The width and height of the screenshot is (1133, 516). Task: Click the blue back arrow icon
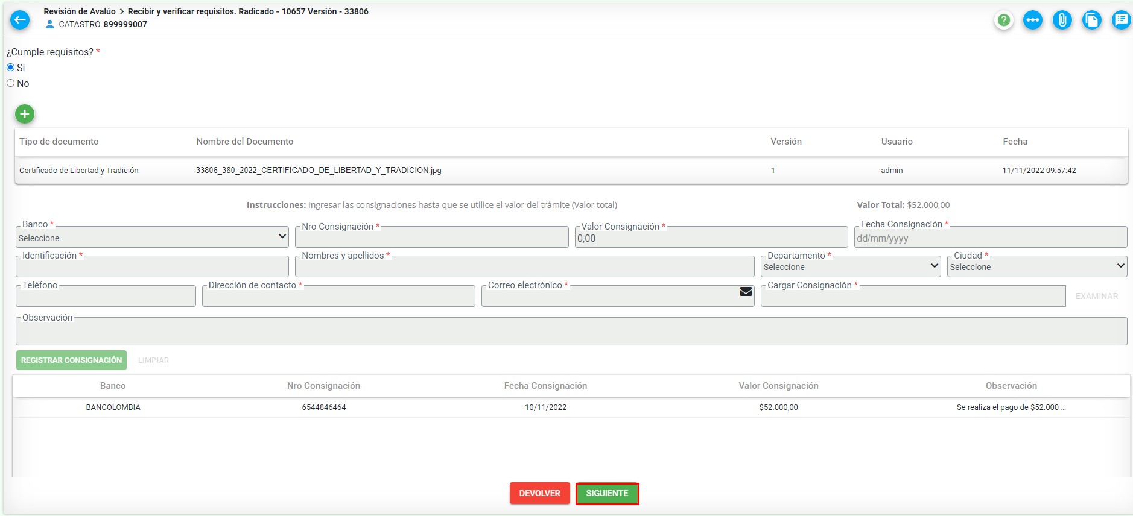pyautogui.click(x=20, y=20)
